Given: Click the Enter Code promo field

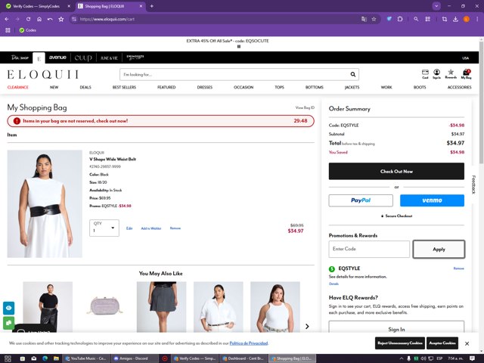Looking at the screenshot, I should [369, 249].
